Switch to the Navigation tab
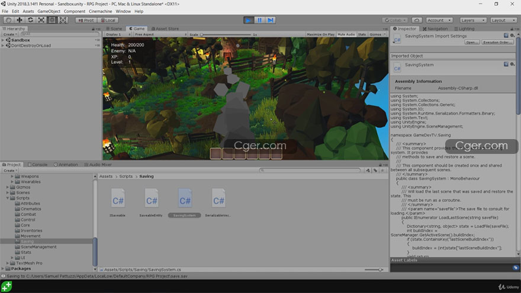 (x=435, y=29)
